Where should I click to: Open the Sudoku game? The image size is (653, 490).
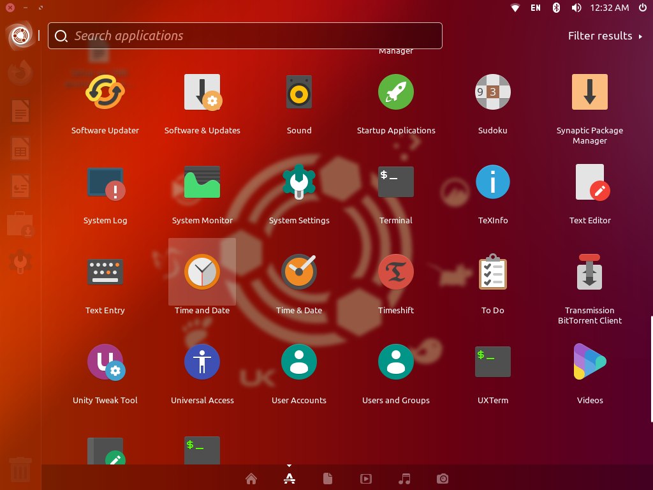(x=493, y=92)
